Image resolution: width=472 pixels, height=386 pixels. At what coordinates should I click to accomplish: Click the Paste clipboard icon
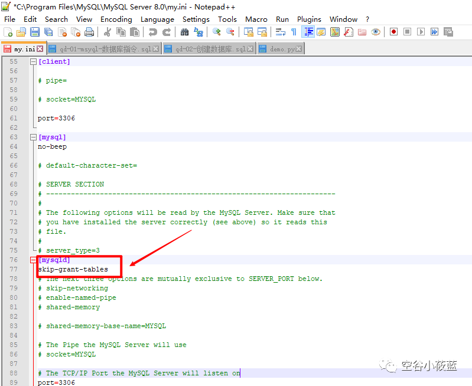point(135,32)
